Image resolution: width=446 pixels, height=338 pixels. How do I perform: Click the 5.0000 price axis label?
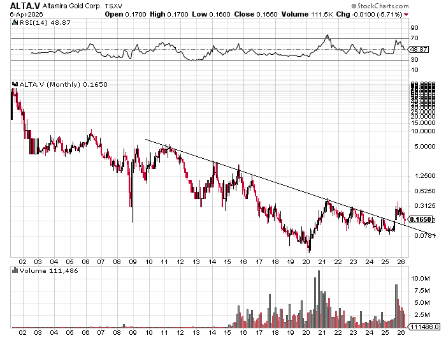pyautogui.click(x=425, y=147)
